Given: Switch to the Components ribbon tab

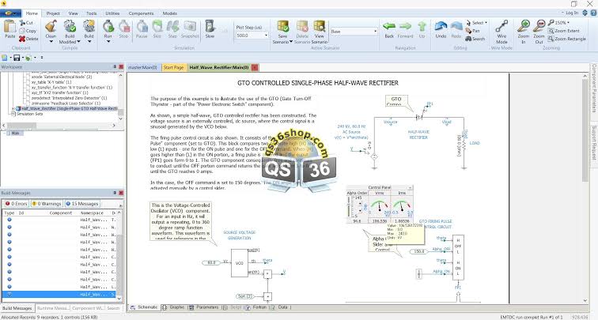Looking at the screenshot, I should [x=141, y=13].
